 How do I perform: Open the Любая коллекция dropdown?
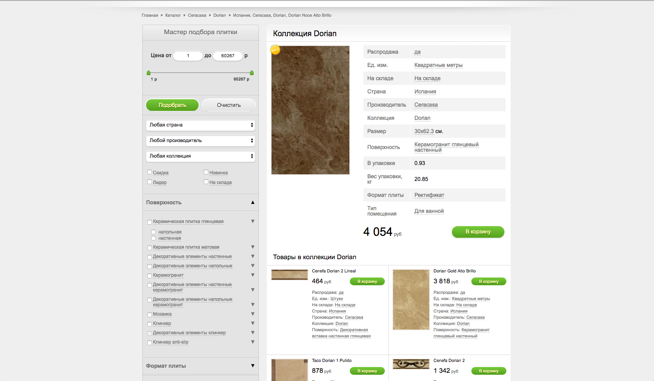pos(201,156)
